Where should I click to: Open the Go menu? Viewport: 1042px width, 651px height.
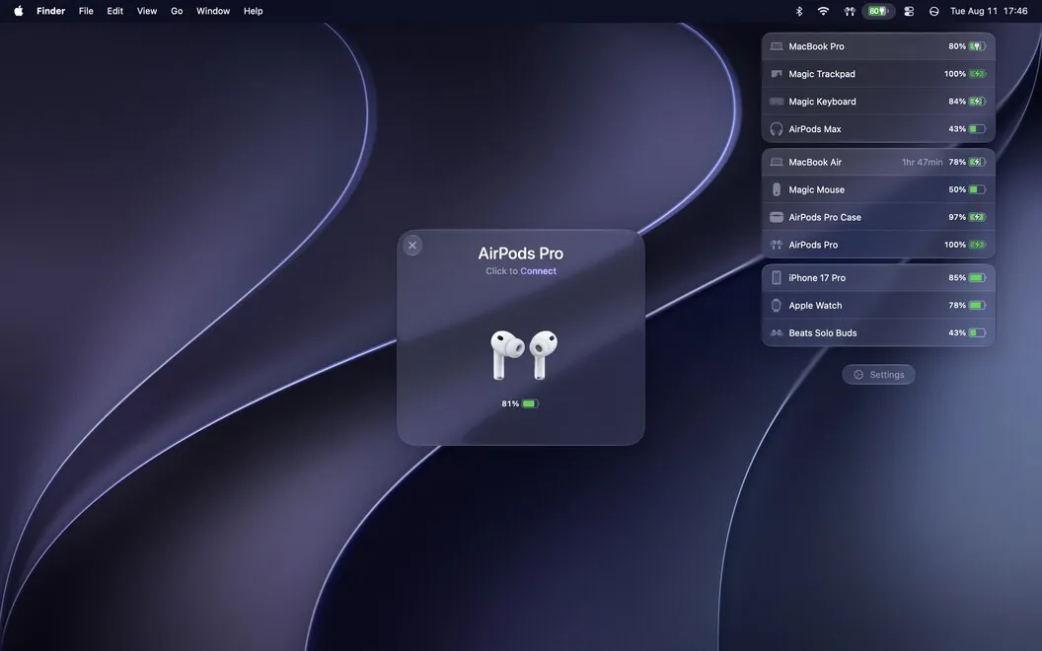tap(177, 11)
